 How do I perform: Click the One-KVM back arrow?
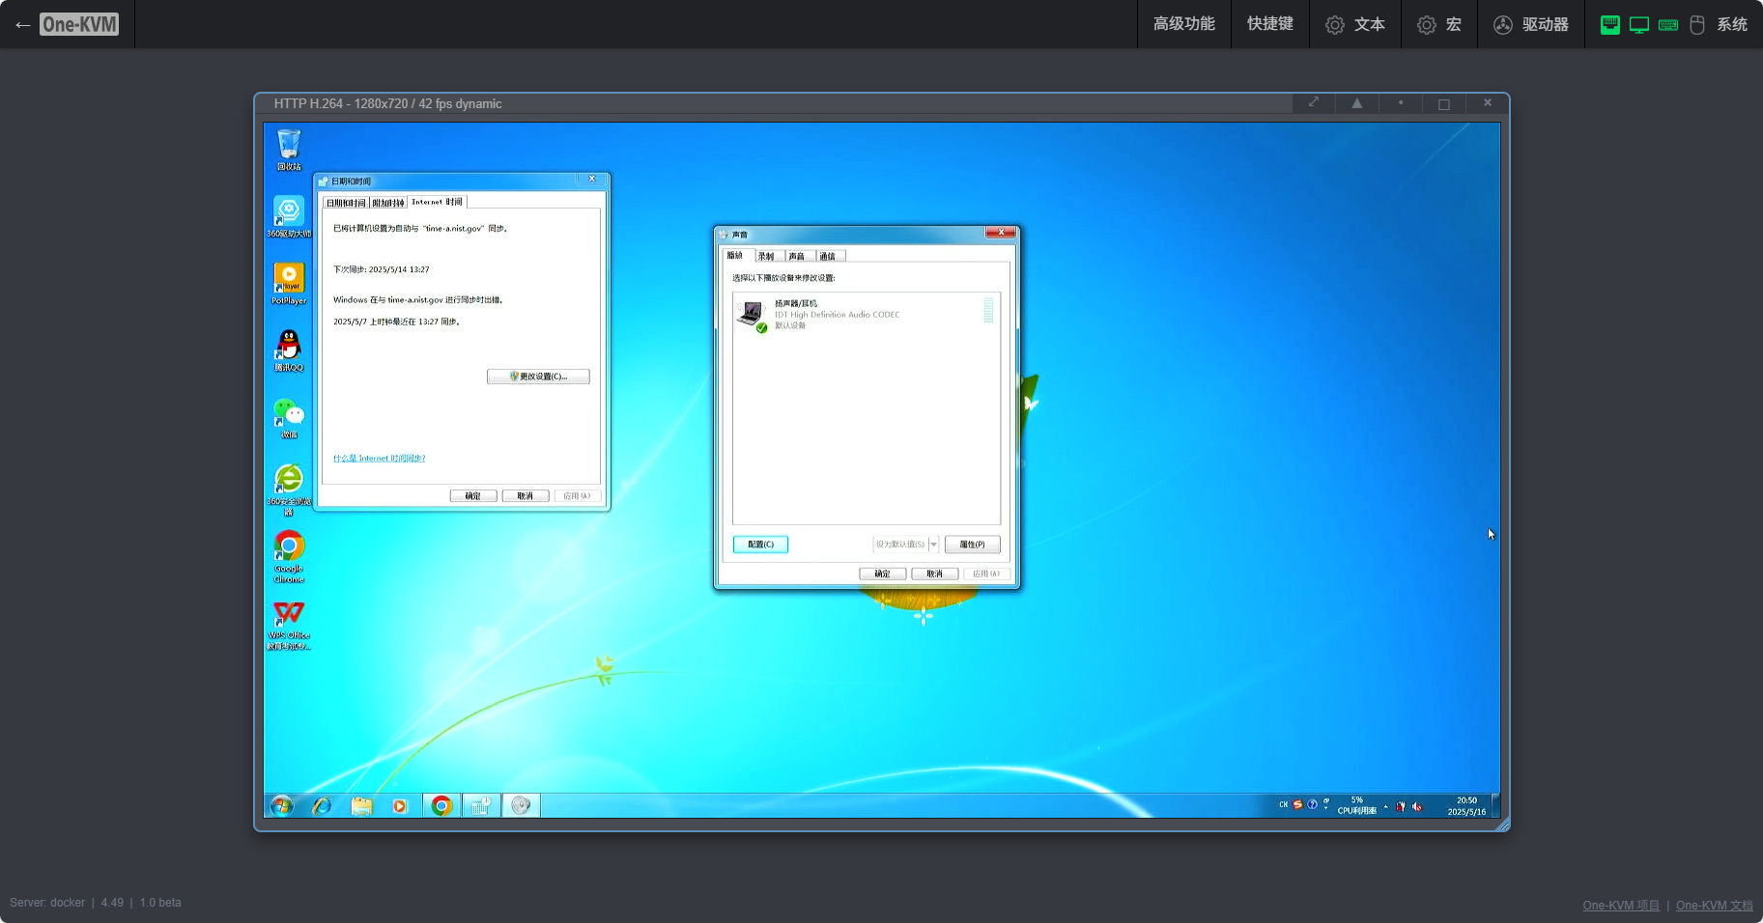[22, 25]
